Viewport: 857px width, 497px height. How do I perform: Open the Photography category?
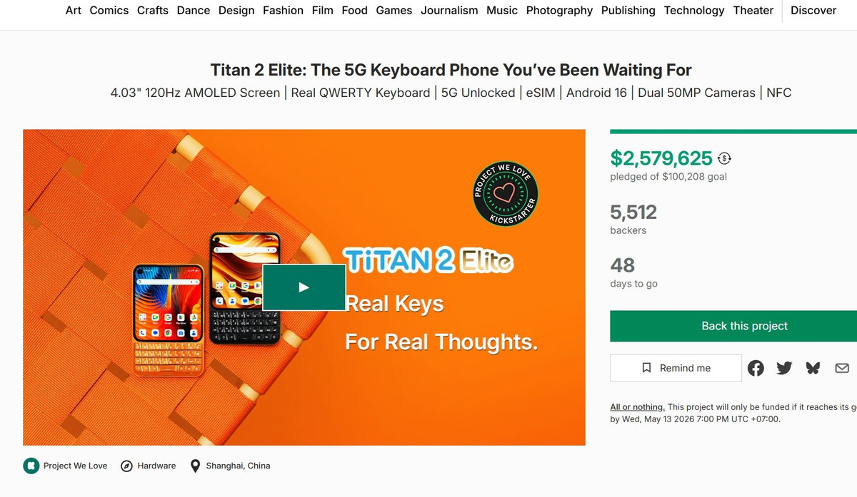click(559, 10)
